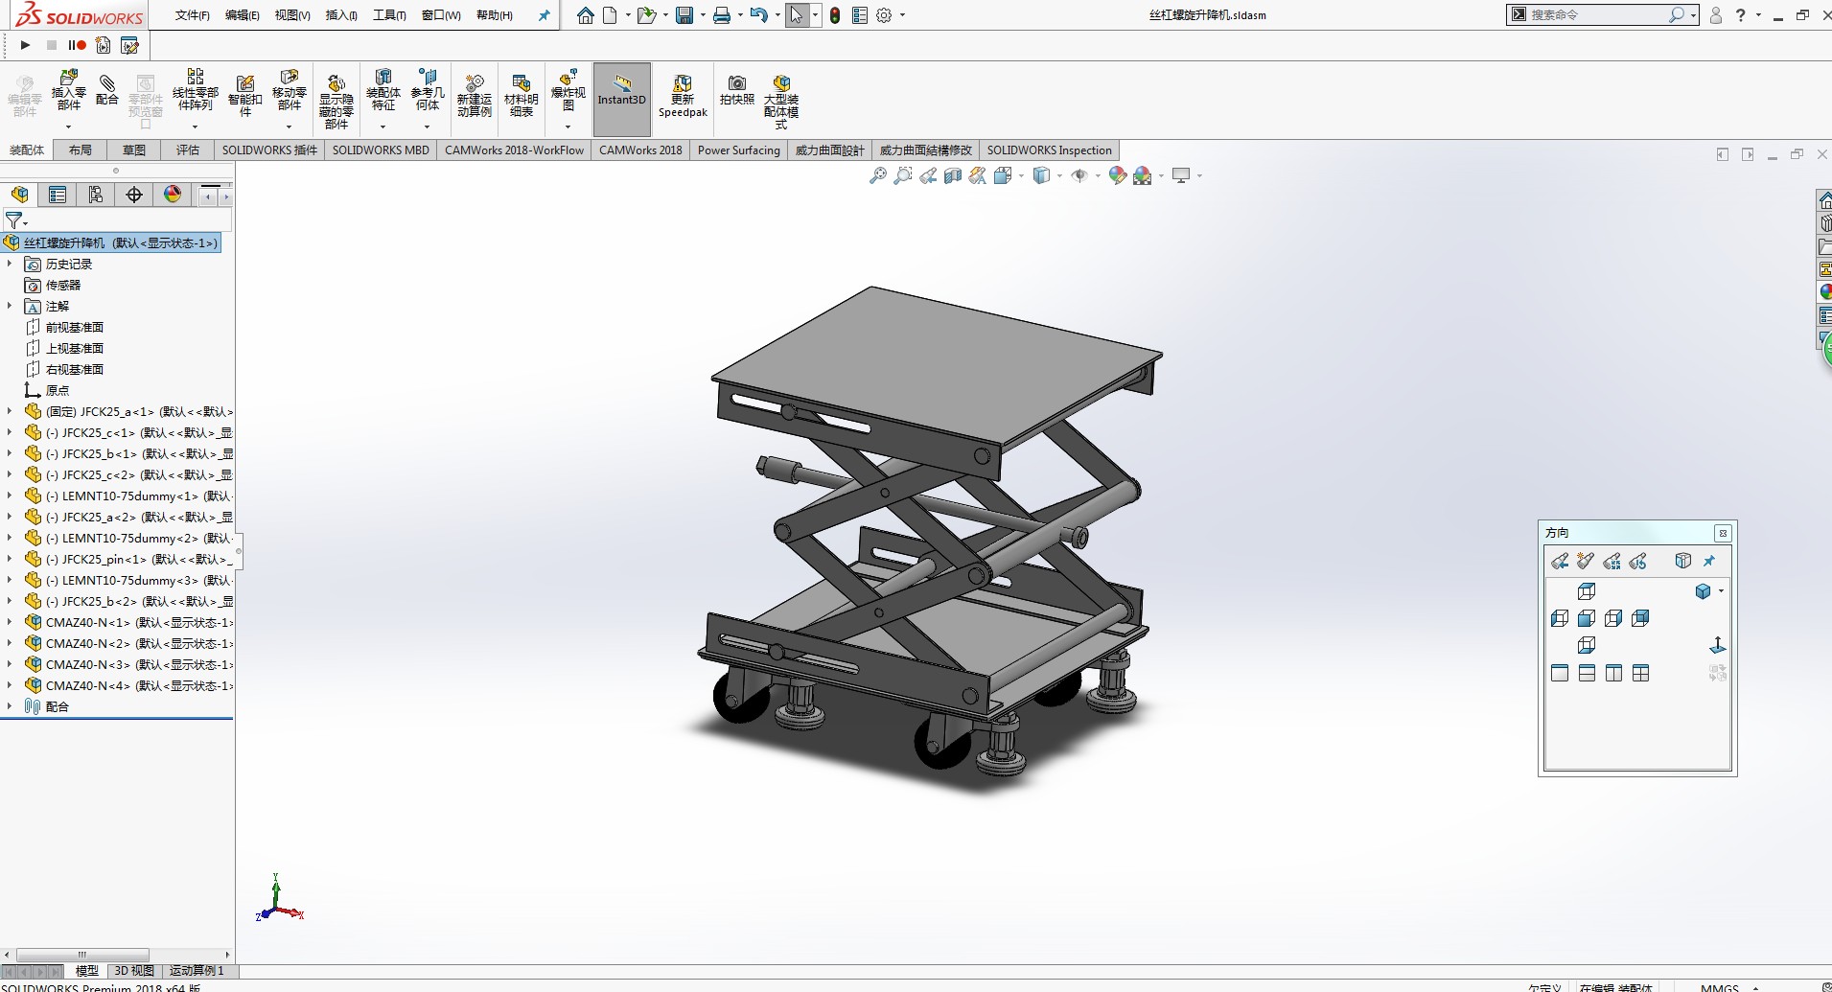Expand the JFCK25_pin<1> component

click(10, 559)
